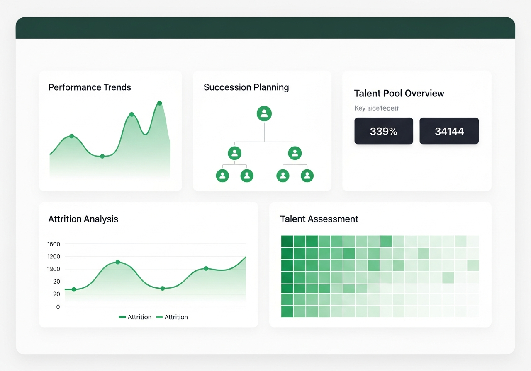Open the 34144 stat card
The width and height of the screenshot is (531, 371).
click(449, 131)
